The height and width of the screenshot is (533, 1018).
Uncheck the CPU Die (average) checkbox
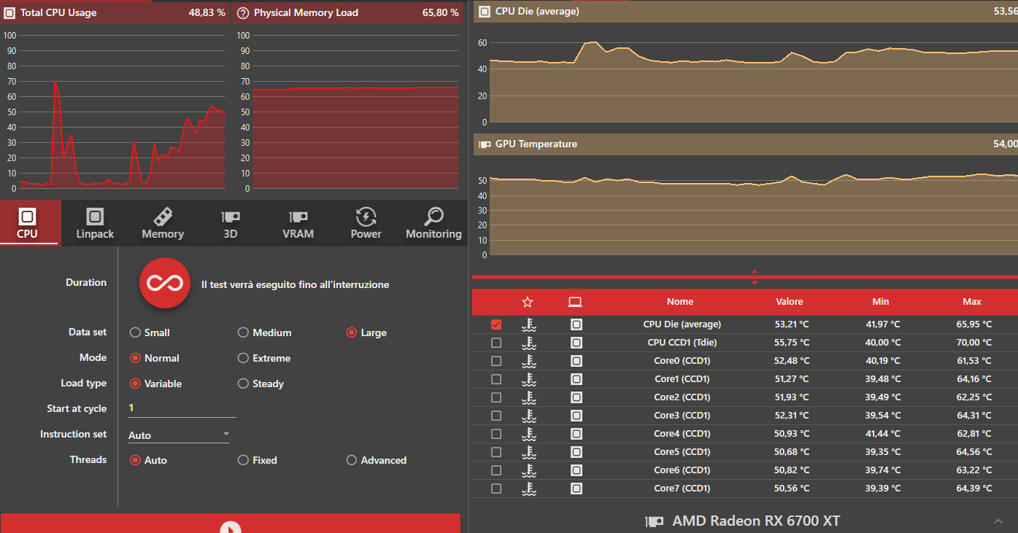(496, 324)
